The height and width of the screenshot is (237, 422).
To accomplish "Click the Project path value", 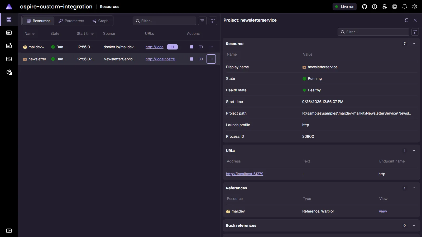I will coord(357,113).
